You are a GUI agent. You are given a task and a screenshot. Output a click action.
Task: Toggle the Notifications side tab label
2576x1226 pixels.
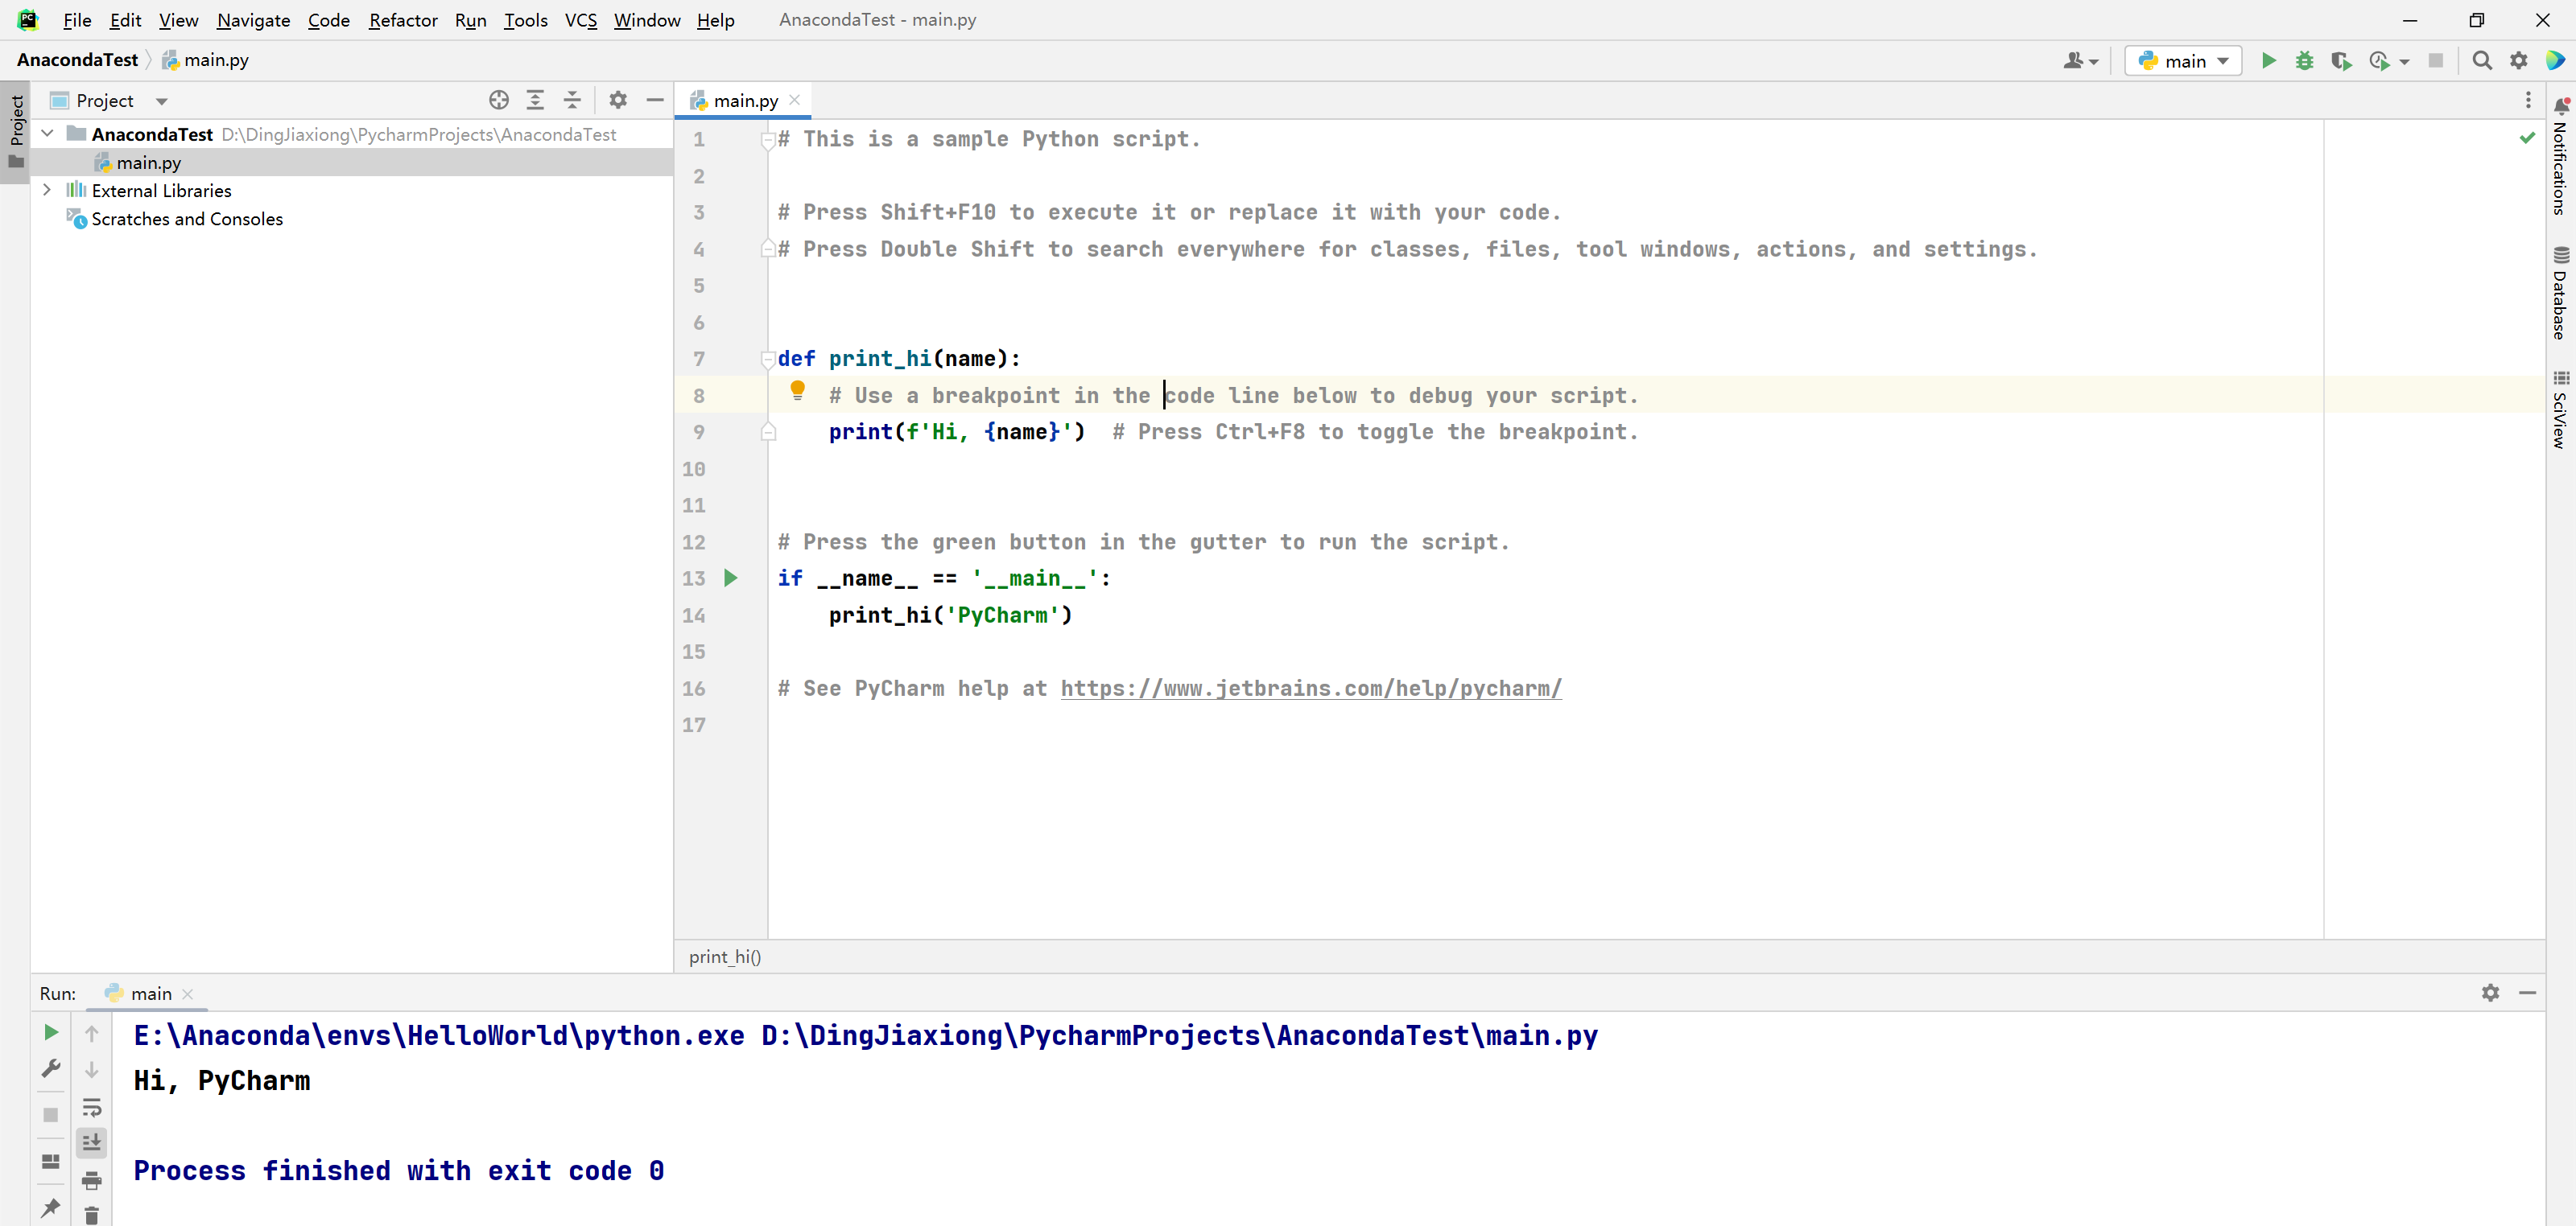click(x=2560, y=168)
